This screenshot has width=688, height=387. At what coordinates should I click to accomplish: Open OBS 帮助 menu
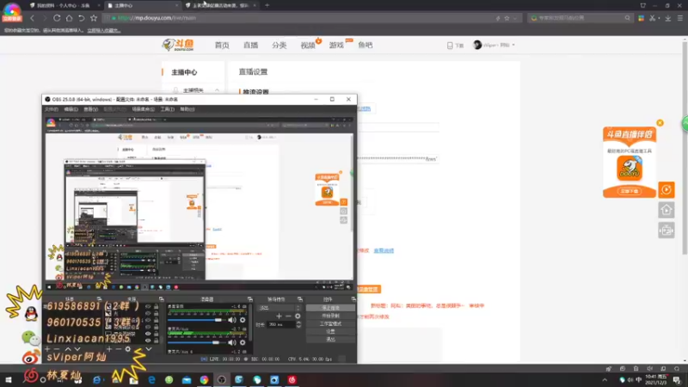coord(187,109)
